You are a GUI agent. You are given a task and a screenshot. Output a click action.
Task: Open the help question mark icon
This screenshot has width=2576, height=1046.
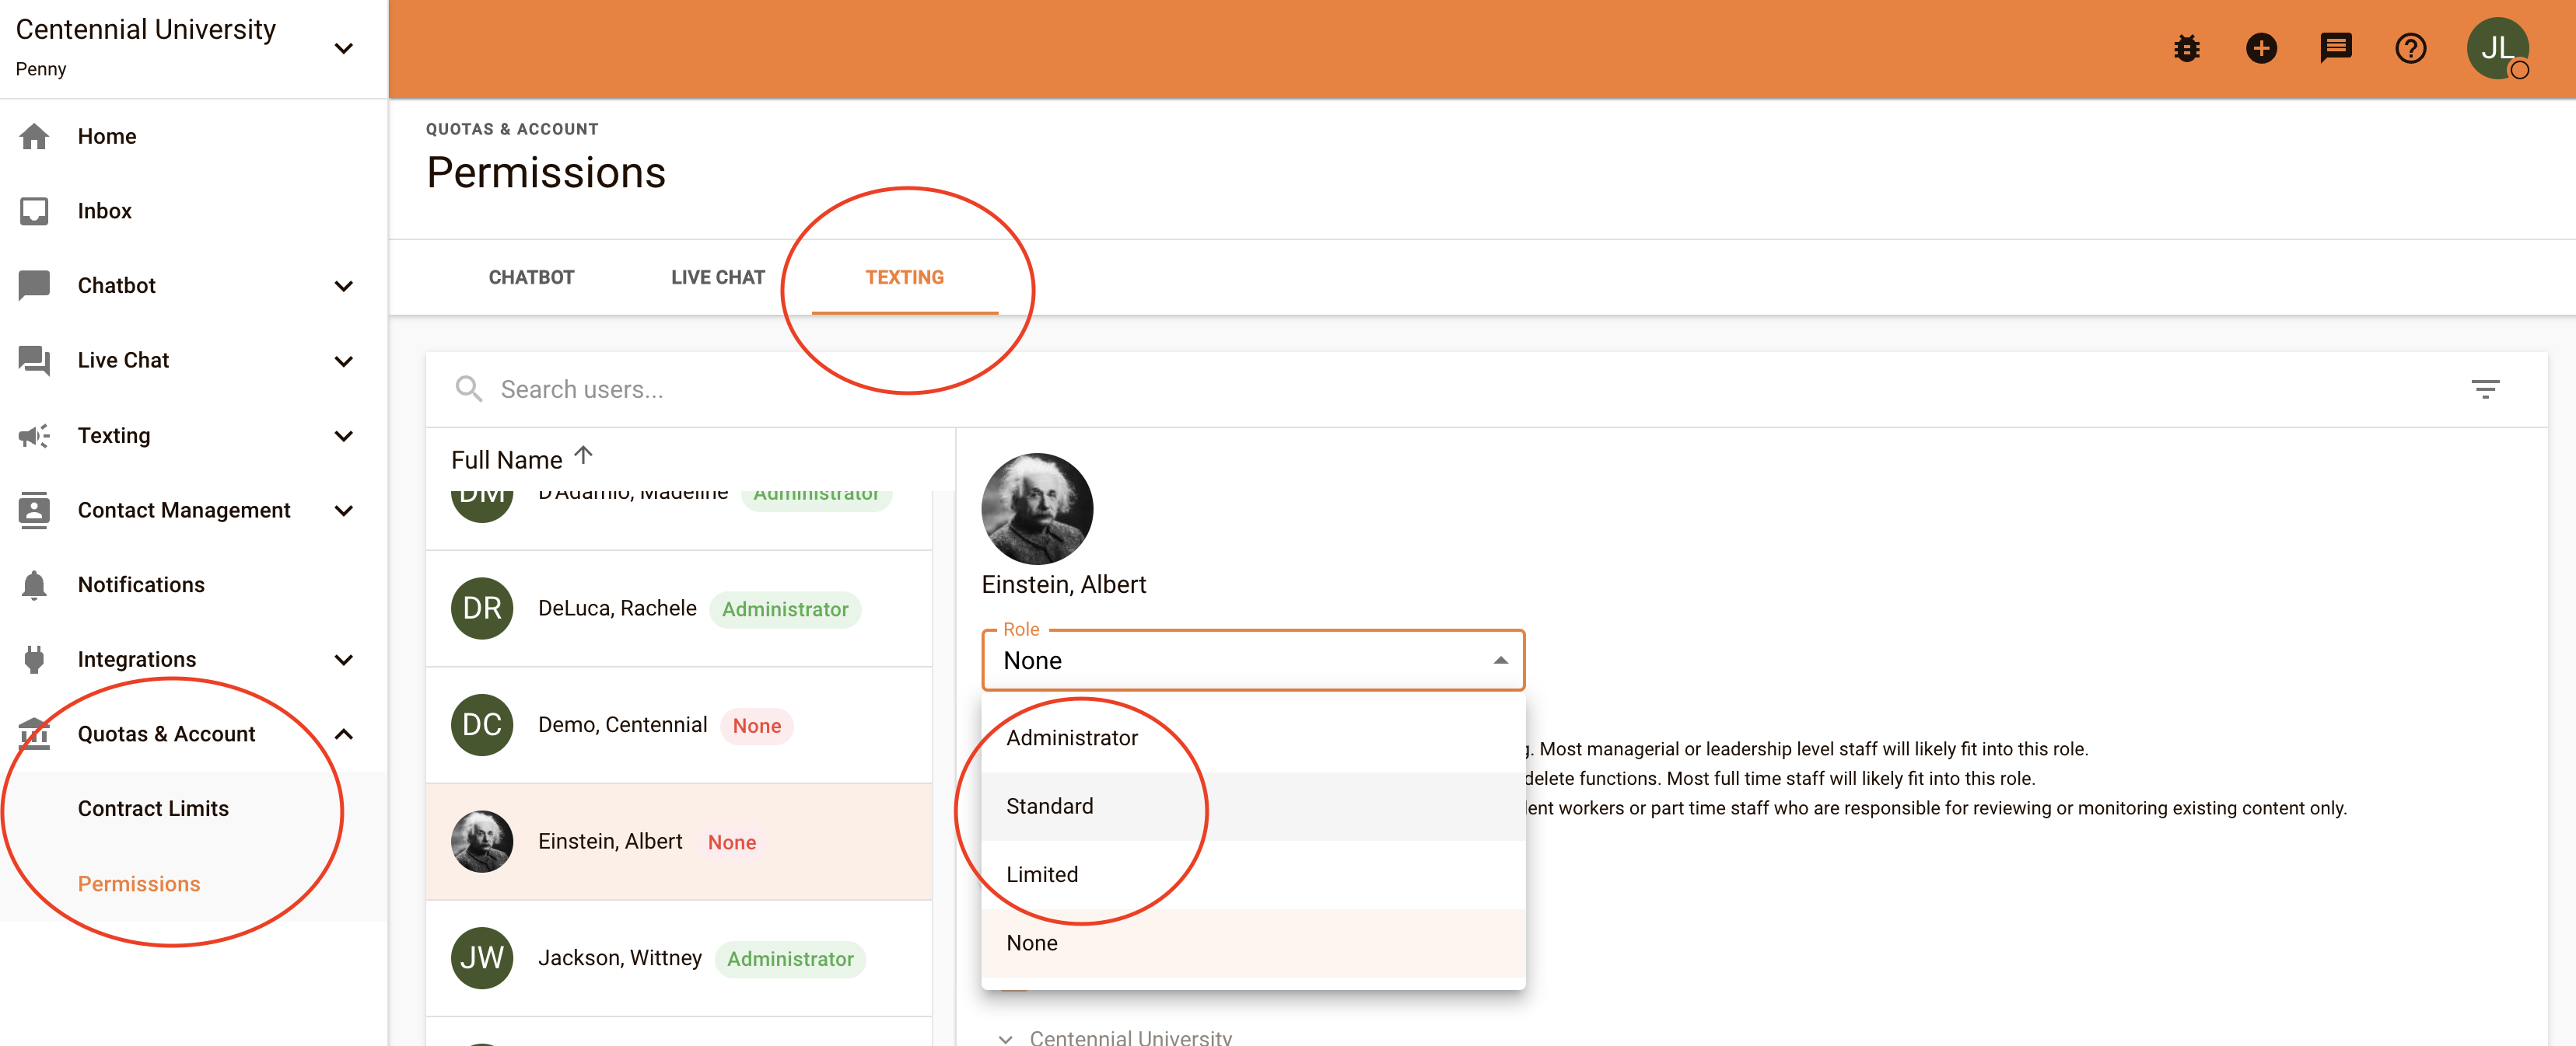coord(2410,48)
